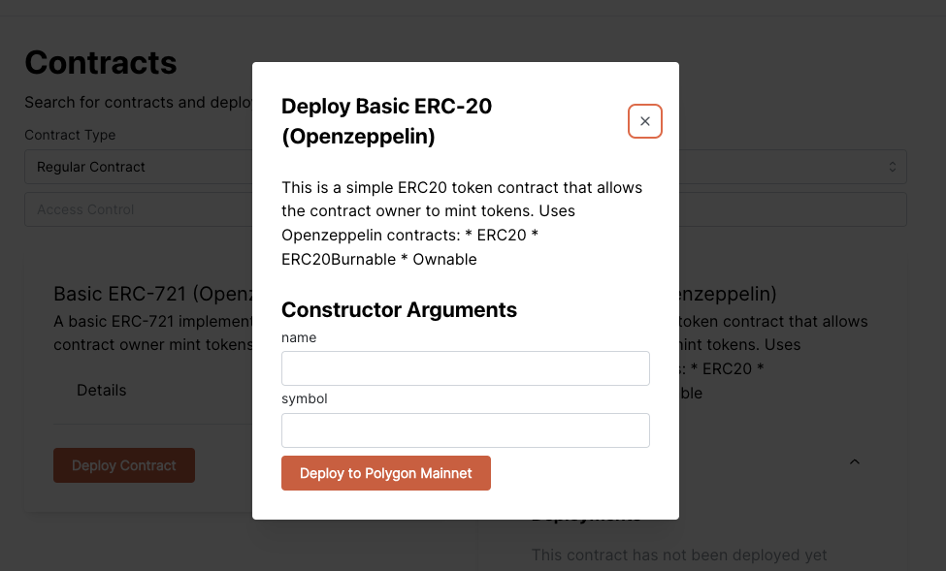Click the Contract Type label
946x571 pixels.
point(70,135)
